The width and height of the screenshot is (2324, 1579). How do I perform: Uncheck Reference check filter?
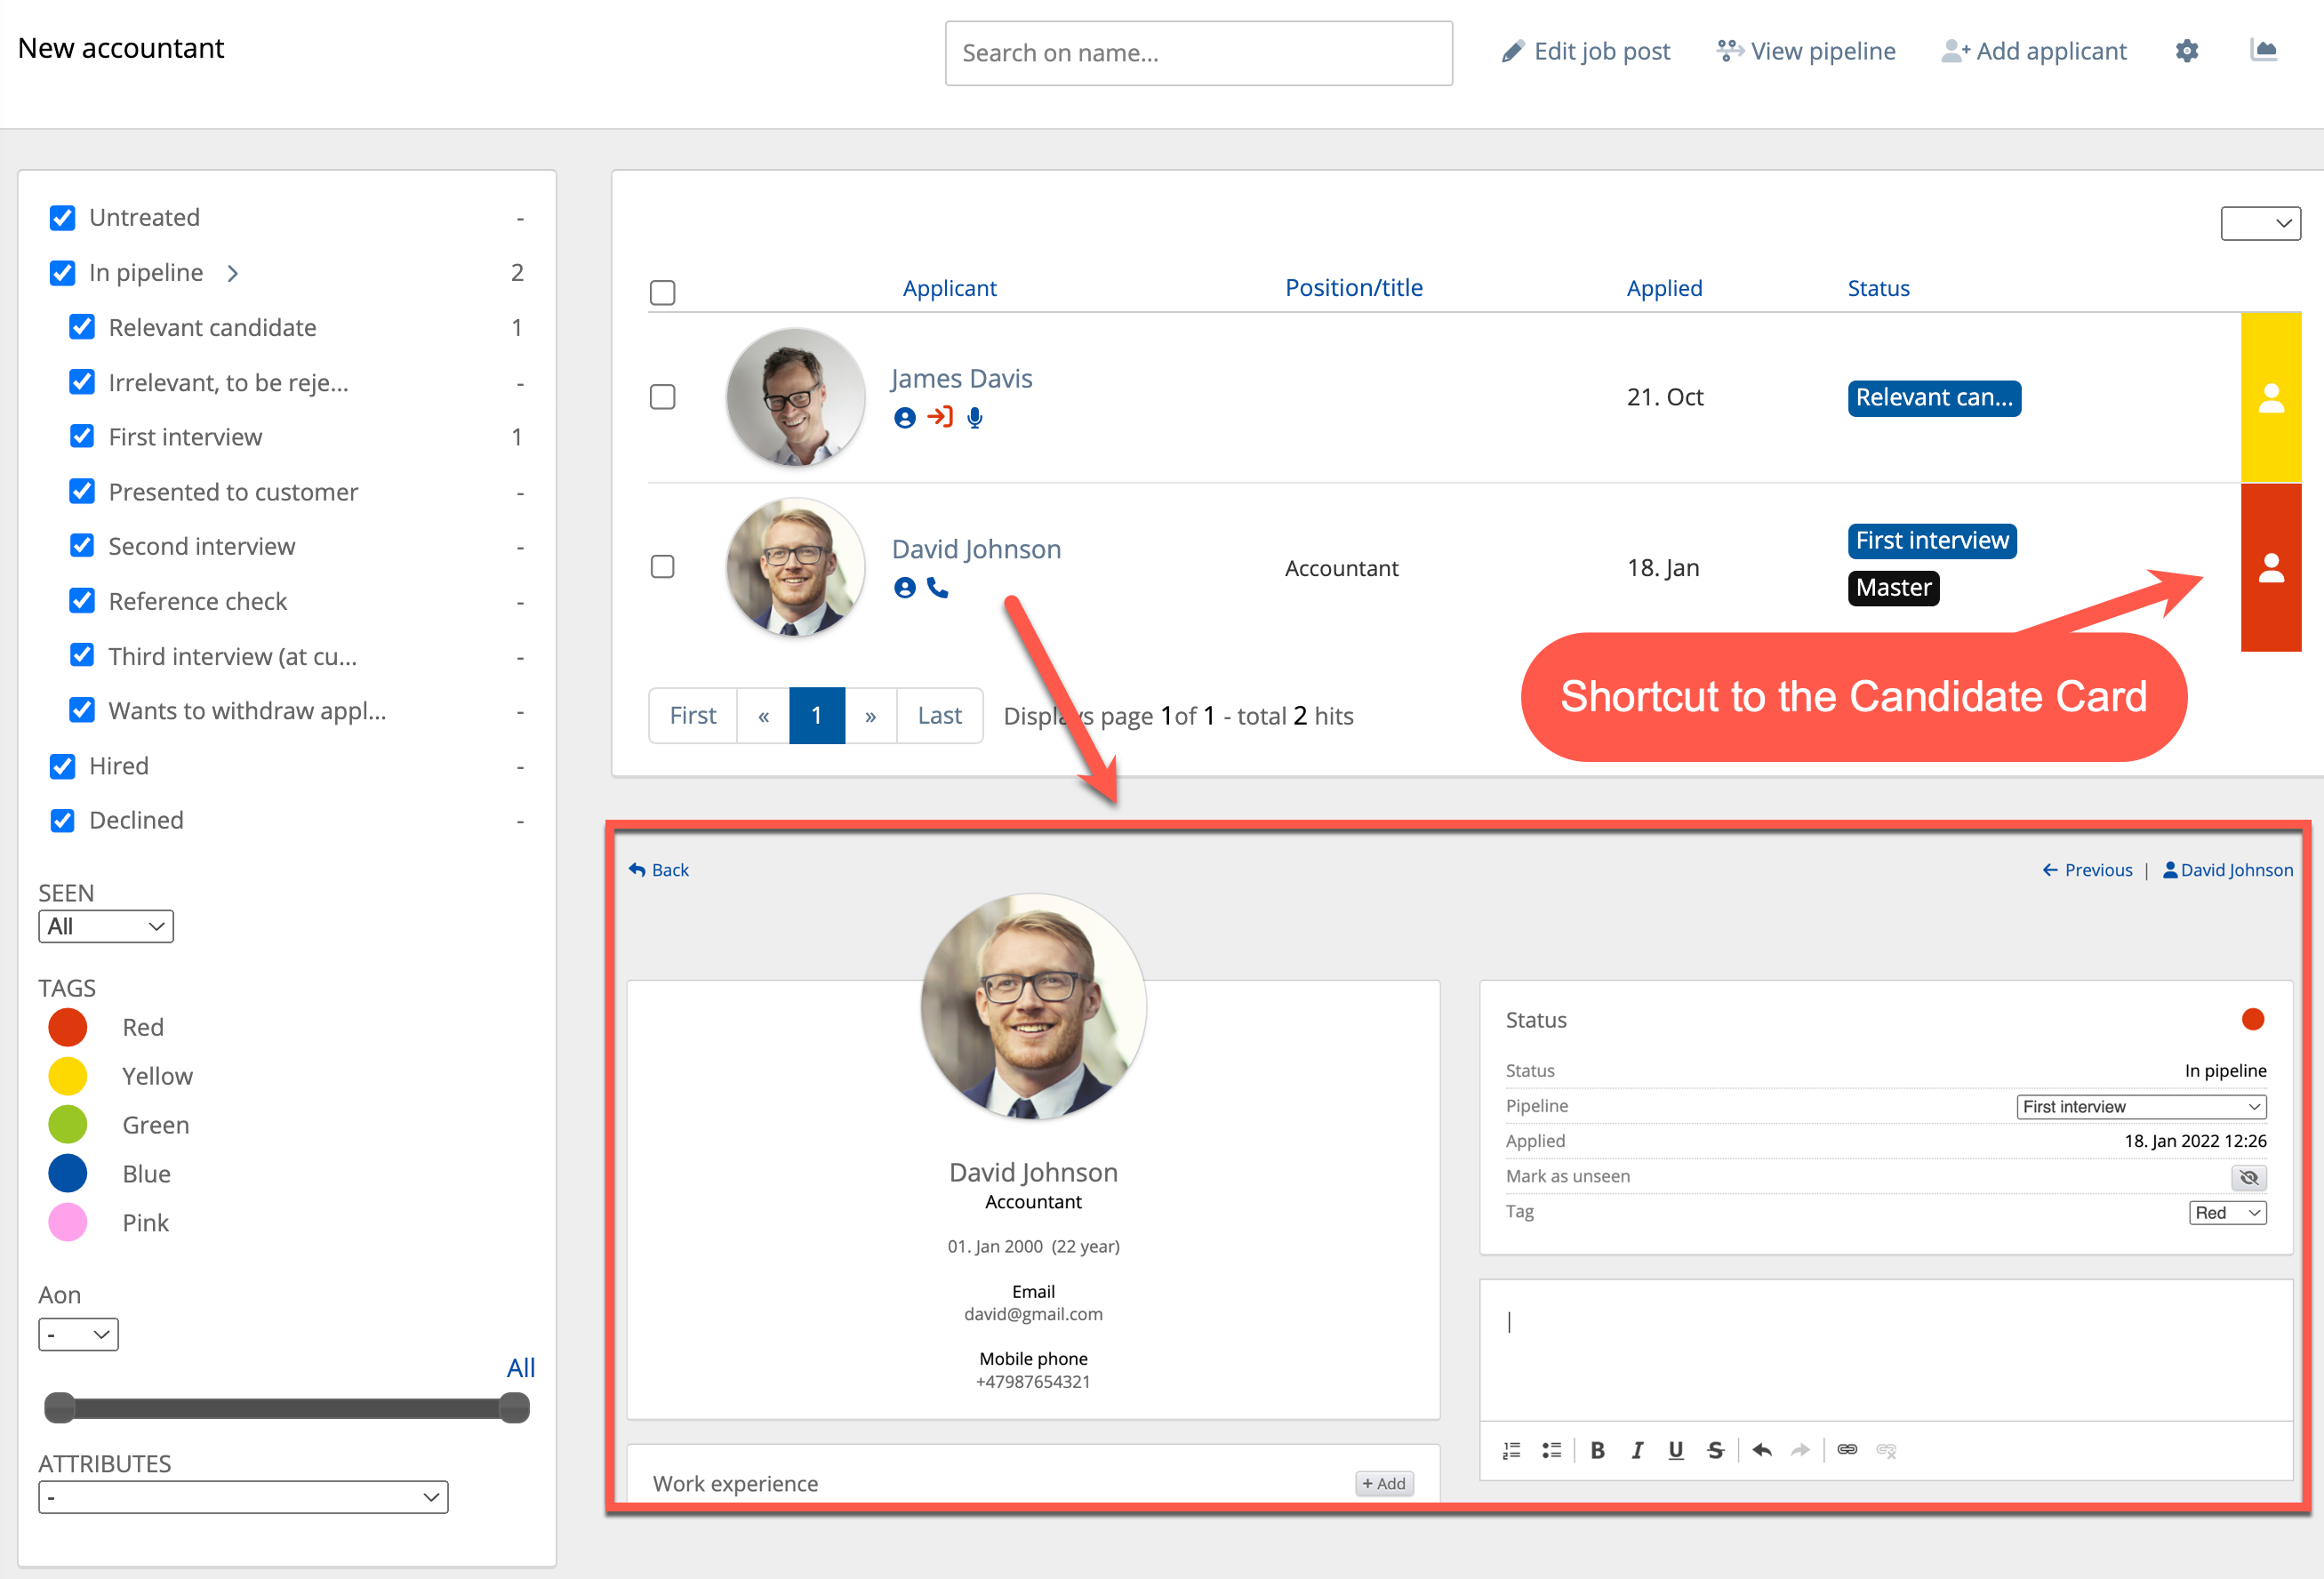pyautogui.click(x=82, y=601)
